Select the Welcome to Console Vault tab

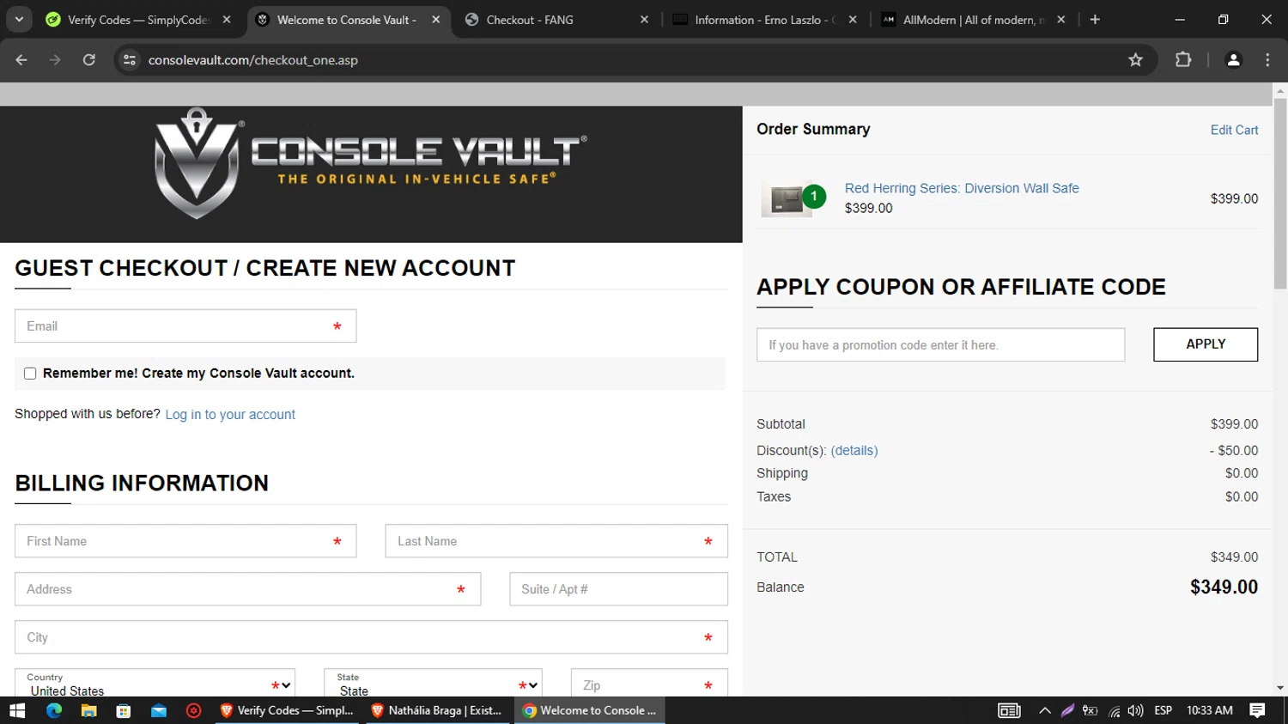[348, 20]
